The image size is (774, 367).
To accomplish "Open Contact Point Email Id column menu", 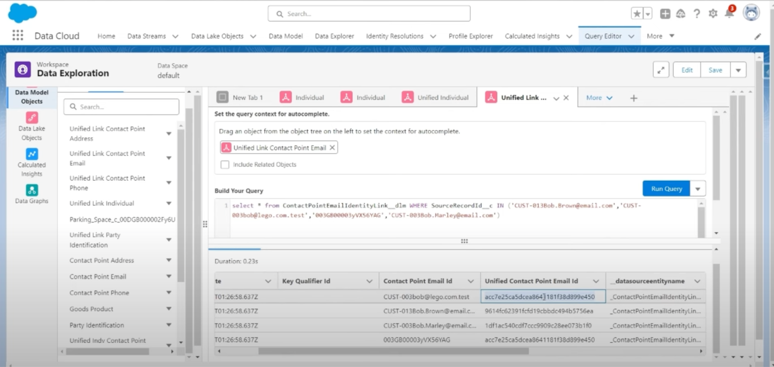I will [x=470, y=281].
